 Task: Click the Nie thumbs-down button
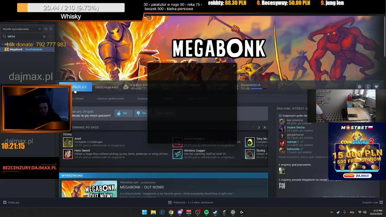tap(141, 113)
